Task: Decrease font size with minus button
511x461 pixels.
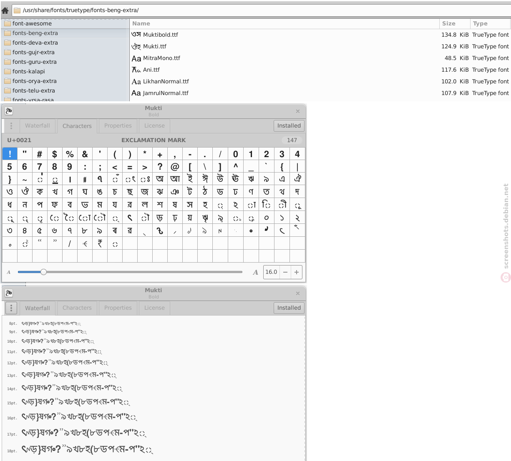Action: click(x=285, y=272)
